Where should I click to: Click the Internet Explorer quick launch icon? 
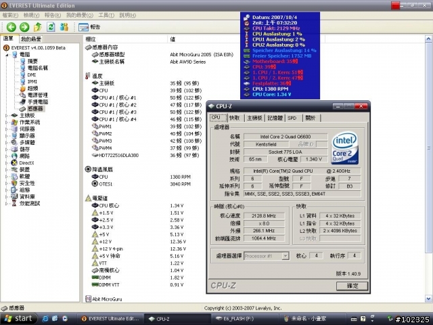[x=45, y=319]
